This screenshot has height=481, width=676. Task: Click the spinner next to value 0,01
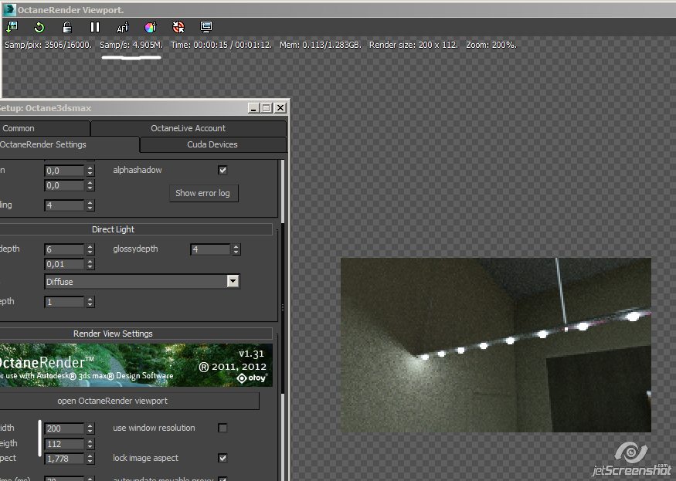point(90,264)
